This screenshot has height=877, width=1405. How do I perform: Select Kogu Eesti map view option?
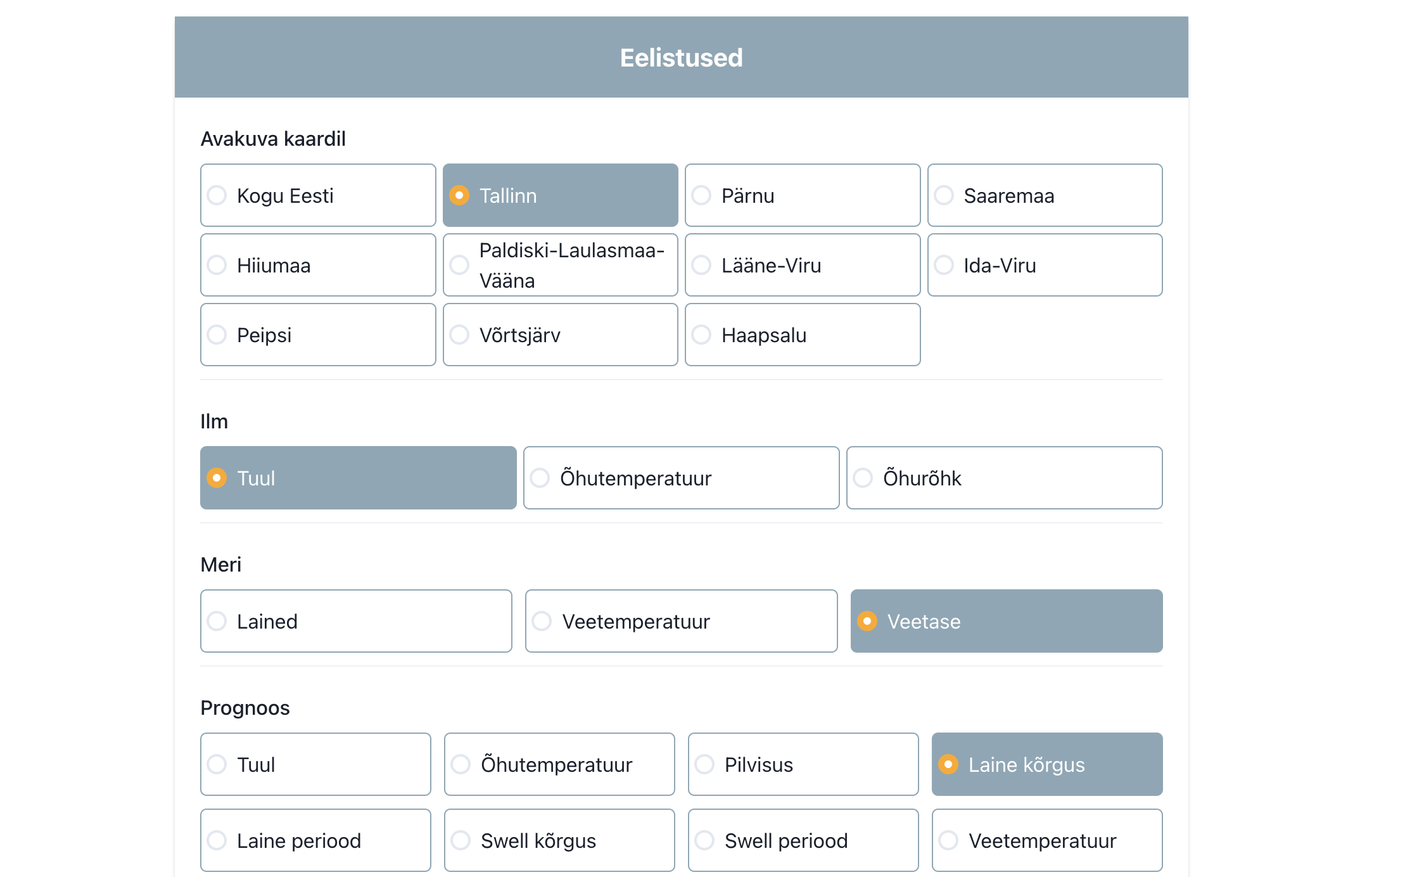[x=318, y=195]
